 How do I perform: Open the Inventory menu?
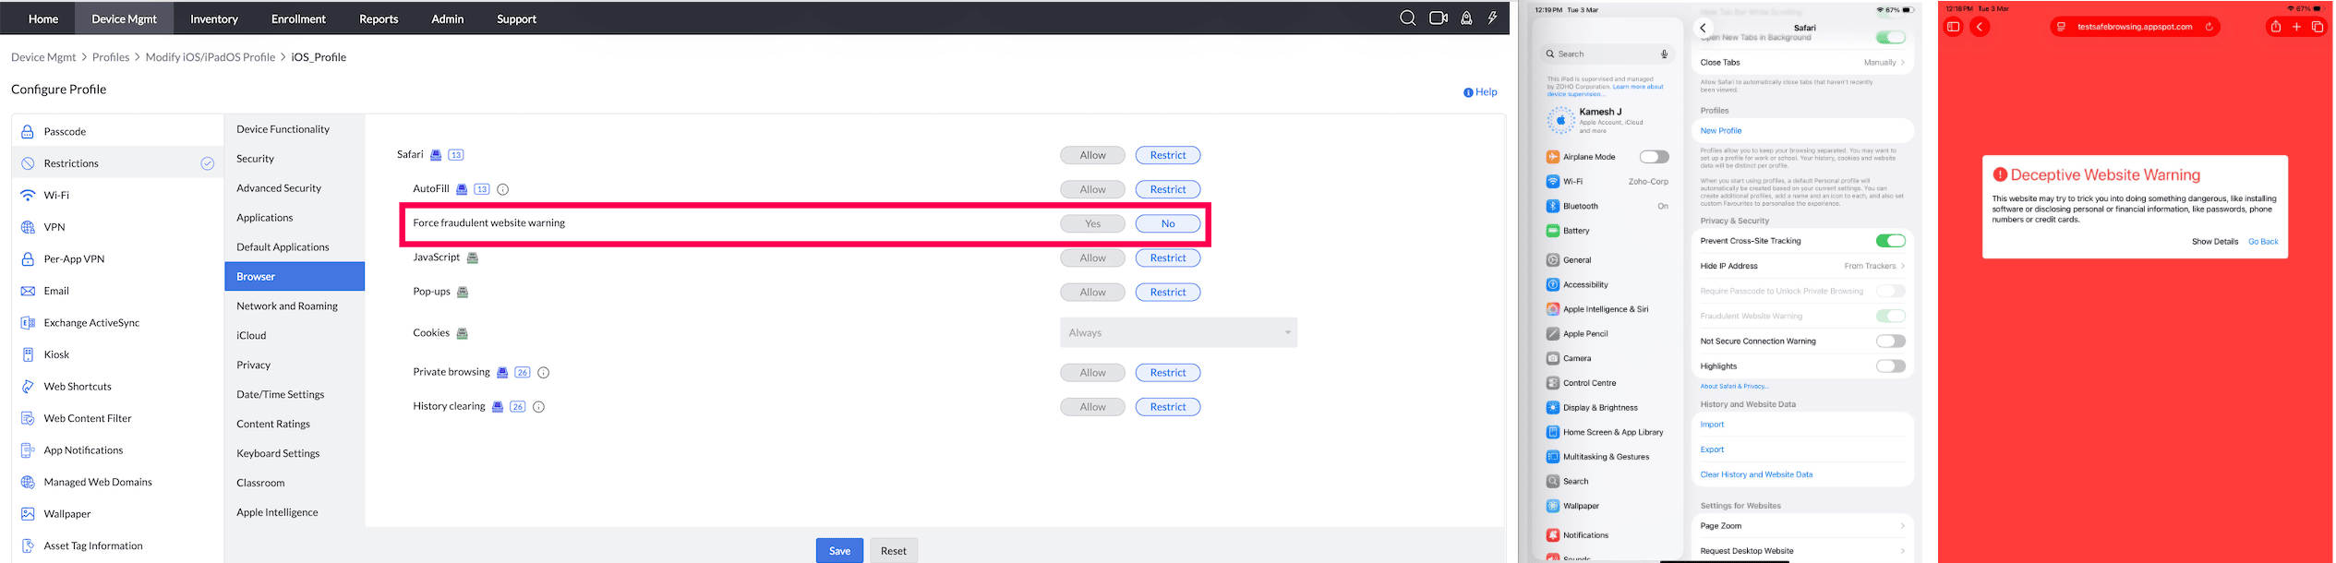click(213, 18)
